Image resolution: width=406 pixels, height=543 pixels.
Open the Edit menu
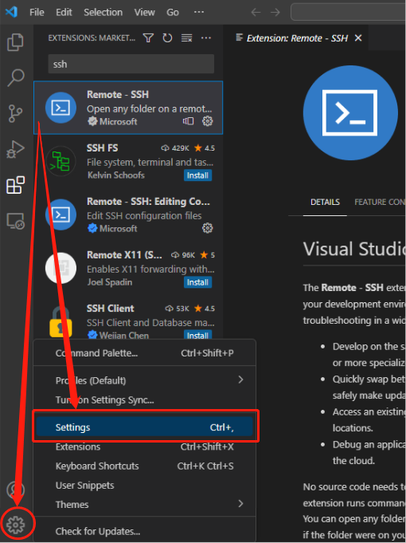tap(64, 12)
